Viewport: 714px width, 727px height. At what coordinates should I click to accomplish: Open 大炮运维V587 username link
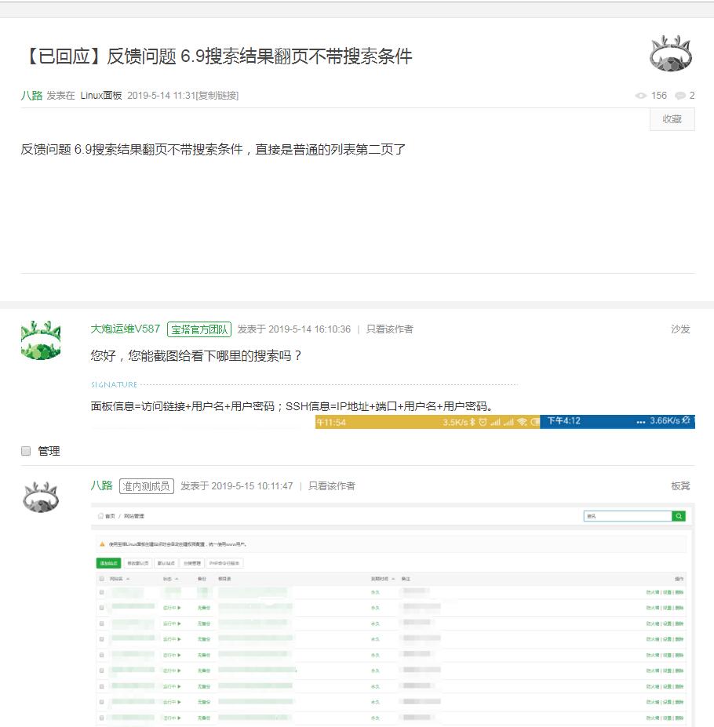[126, 329]
